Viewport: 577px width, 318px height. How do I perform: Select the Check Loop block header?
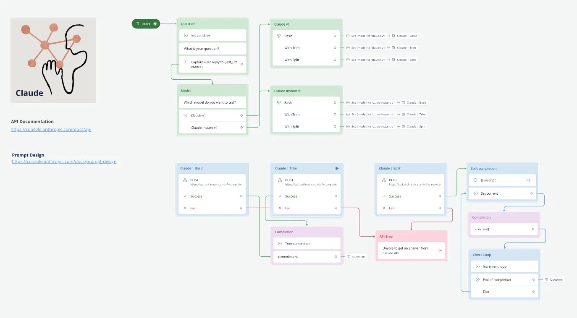[504, 255]
